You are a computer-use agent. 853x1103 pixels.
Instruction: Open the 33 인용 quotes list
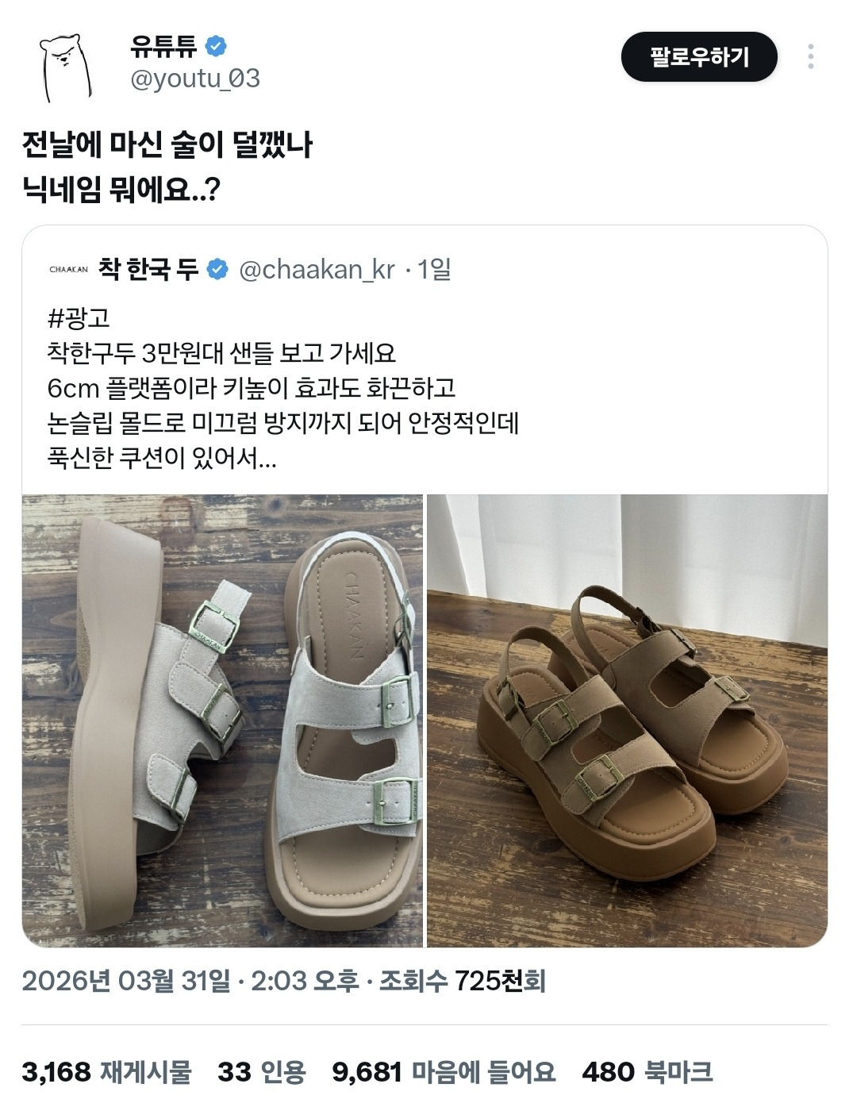tap(262, 1072)
